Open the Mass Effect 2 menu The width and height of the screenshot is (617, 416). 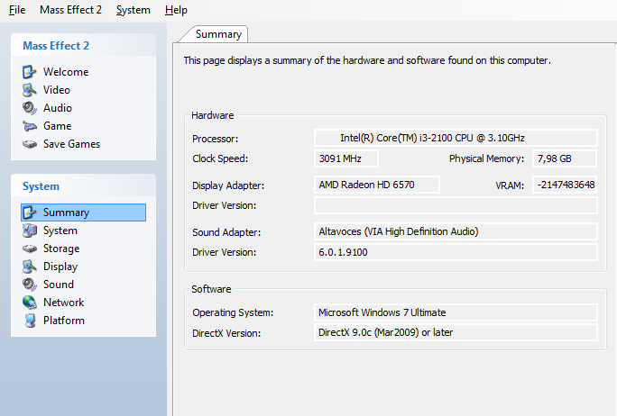coord(70,10)
